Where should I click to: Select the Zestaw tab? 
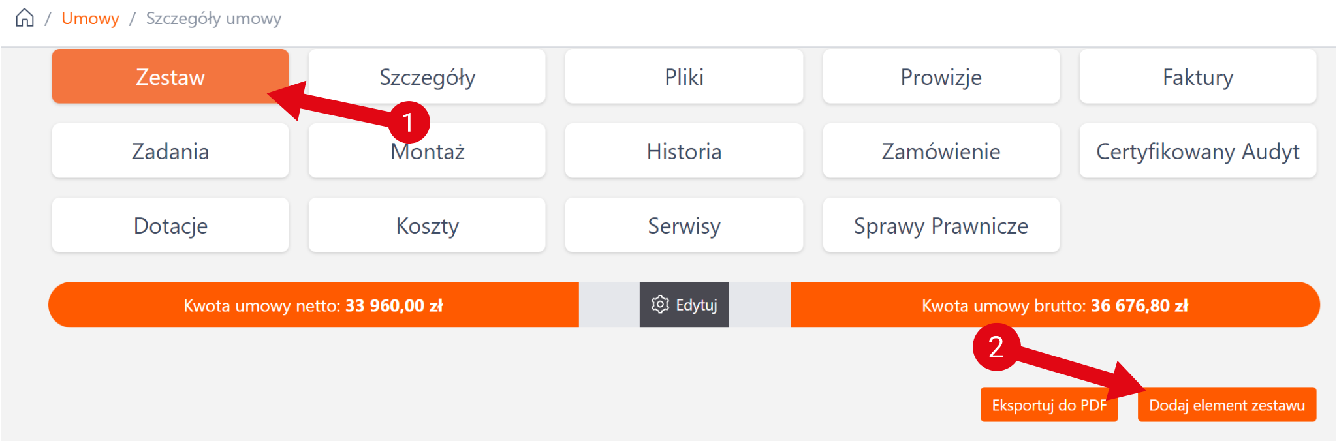tap(170, 77)
